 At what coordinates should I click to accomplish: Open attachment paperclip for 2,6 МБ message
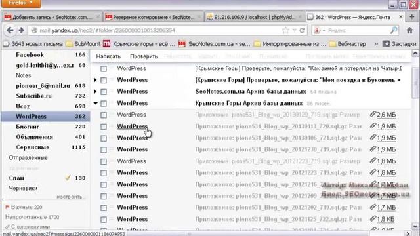(x=373, y=114)
